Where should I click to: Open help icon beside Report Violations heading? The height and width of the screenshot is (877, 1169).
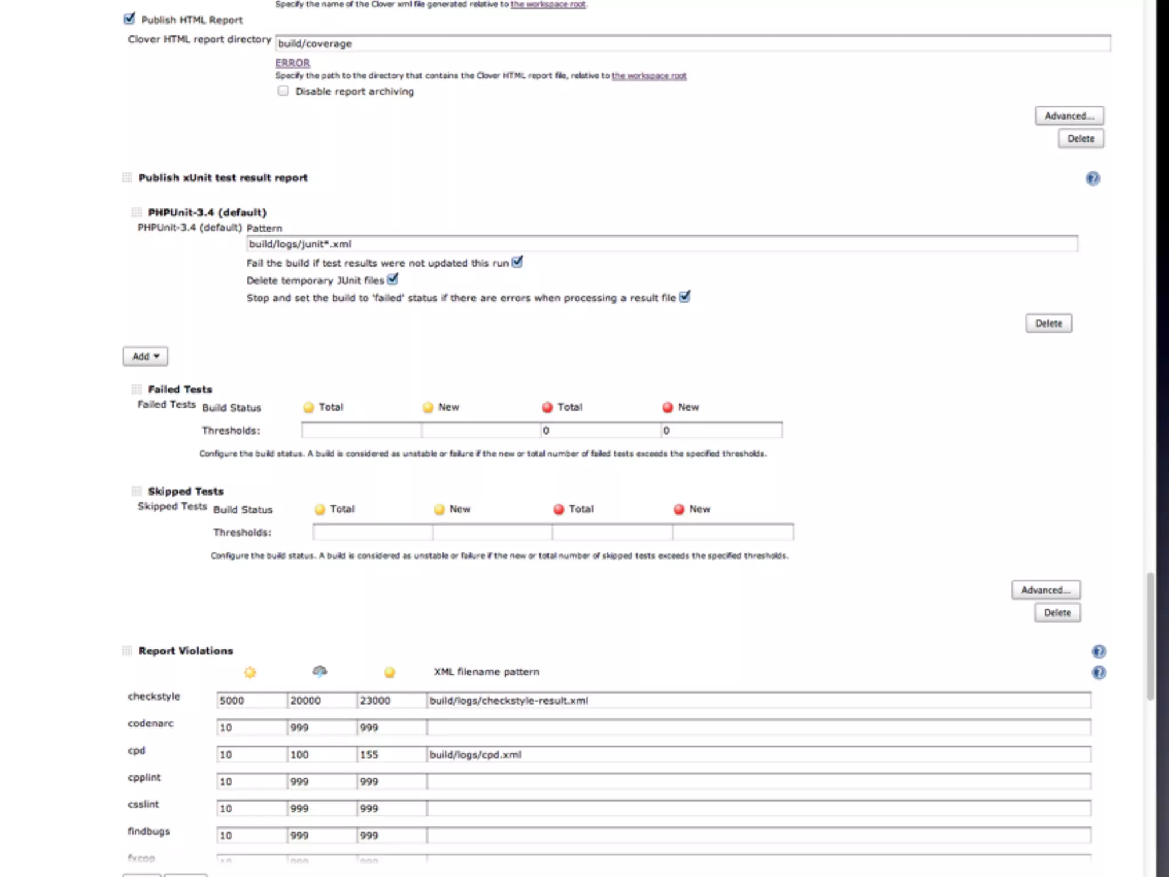tap(1099, 651)
